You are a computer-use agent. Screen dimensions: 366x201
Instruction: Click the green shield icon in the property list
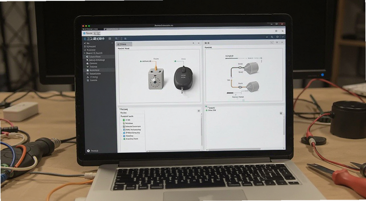124,120
